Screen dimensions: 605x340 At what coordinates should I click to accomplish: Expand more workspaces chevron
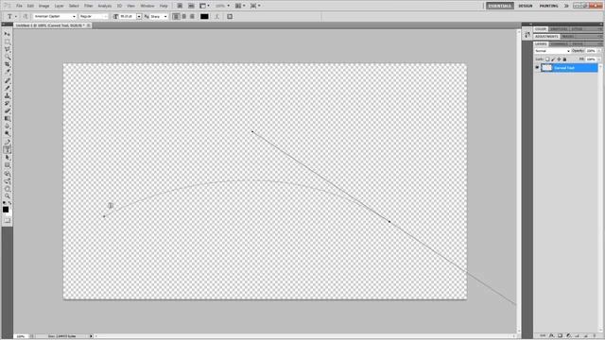(x=566, y=6)
